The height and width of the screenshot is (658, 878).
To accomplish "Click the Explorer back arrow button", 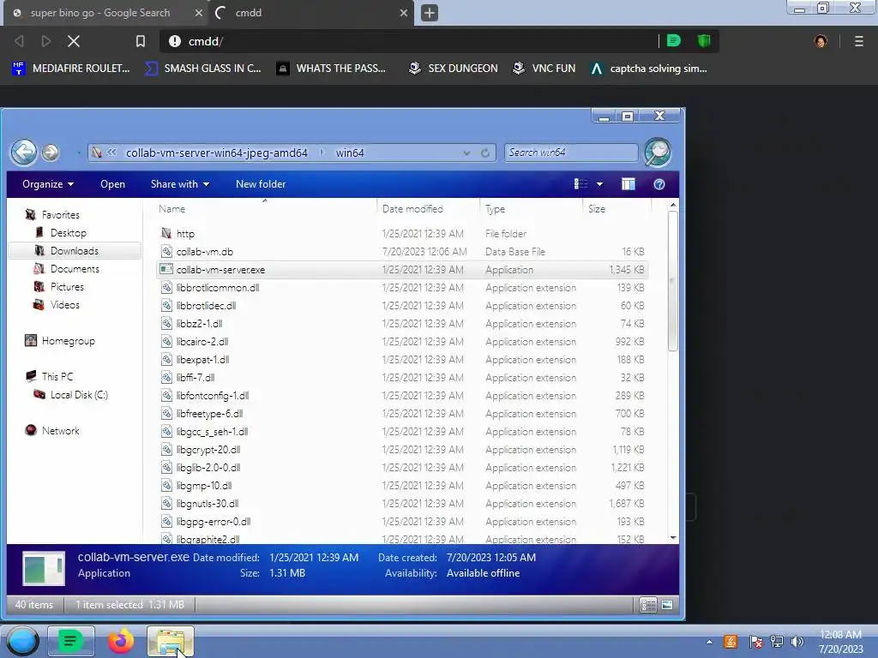I will (x=23, y=153).
